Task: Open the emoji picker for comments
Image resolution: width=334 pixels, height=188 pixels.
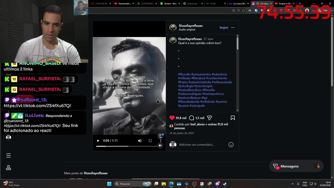Action: (231, 145)
